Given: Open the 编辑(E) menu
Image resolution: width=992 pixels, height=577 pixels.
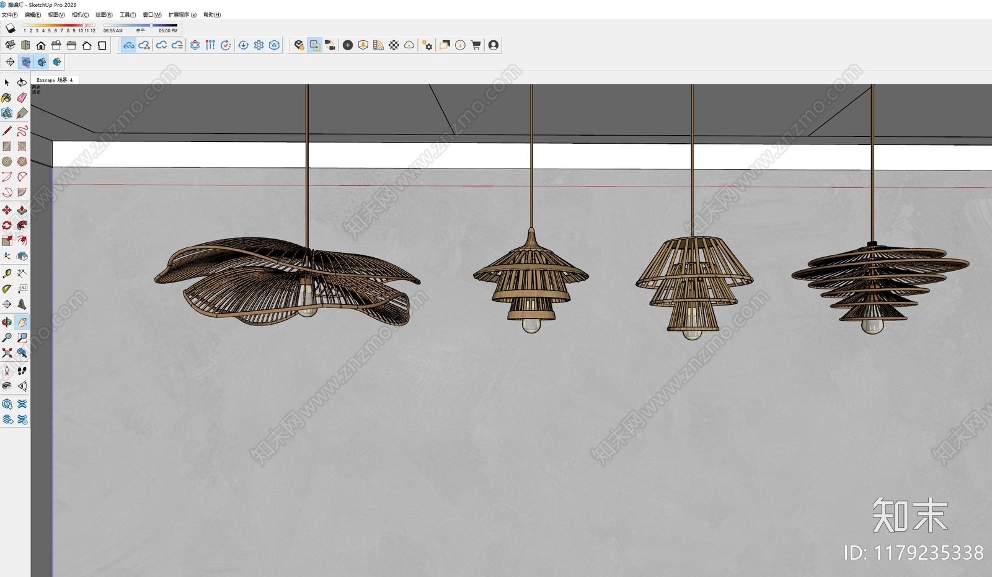Looking at the screenshot, I should 33,15.
